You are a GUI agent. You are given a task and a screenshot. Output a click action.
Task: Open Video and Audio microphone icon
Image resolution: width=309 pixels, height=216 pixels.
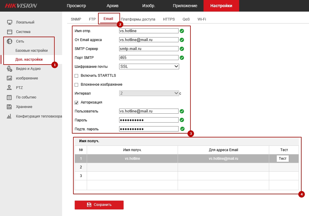[x=10, y=69]
